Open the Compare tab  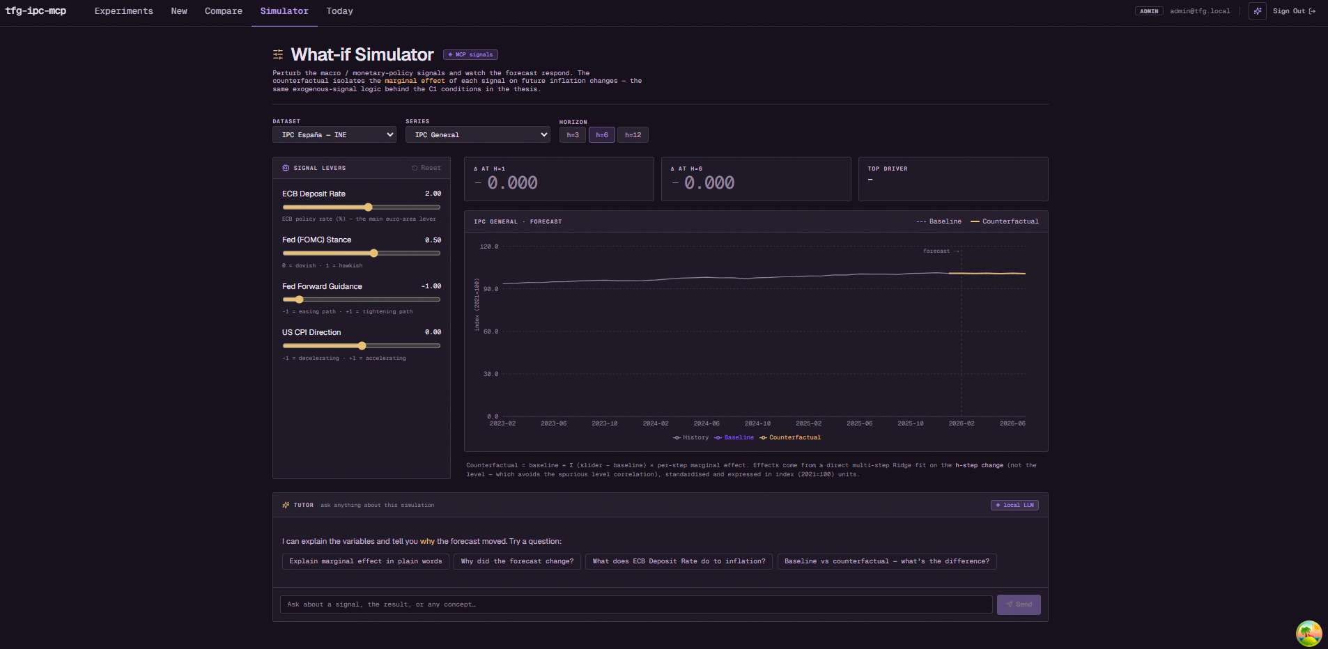(224, 11)
